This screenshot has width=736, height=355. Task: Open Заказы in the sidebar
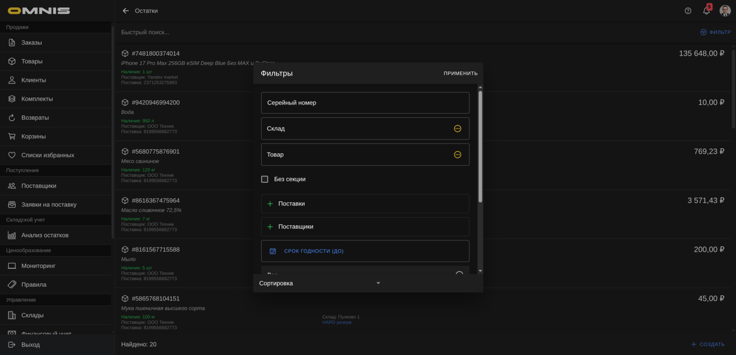32,42
